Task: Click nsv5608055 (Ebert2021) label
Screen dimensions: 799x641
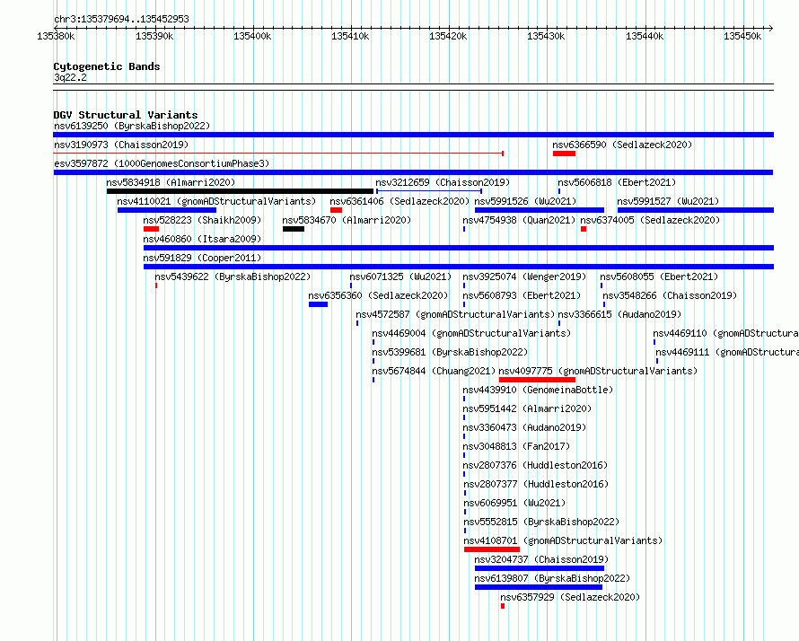Action: click(x=659, y=277)
